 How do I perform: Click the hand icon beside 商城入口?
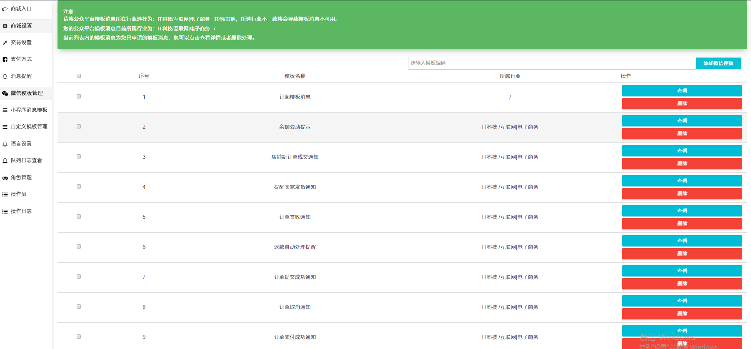tap(5, 9)
